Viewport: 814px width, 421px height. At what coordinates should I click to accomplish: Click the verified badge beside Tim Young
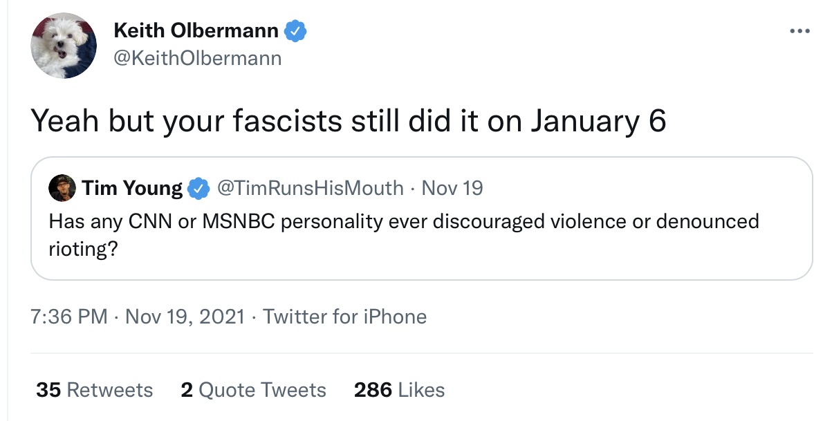pos(198,188)
